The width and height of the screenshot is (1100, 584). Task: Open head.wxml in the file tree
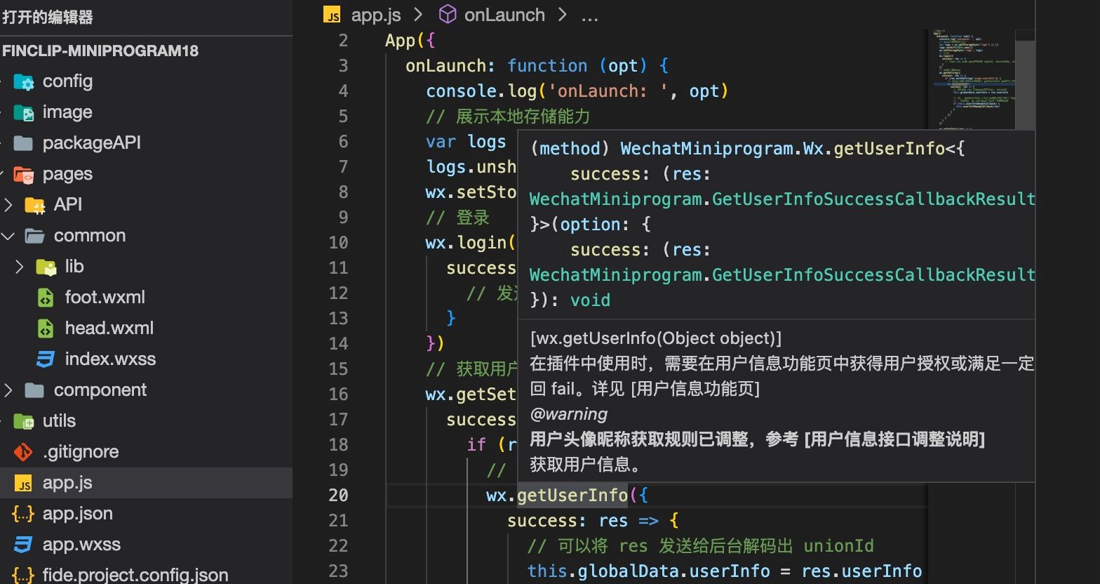pos(109,328)
